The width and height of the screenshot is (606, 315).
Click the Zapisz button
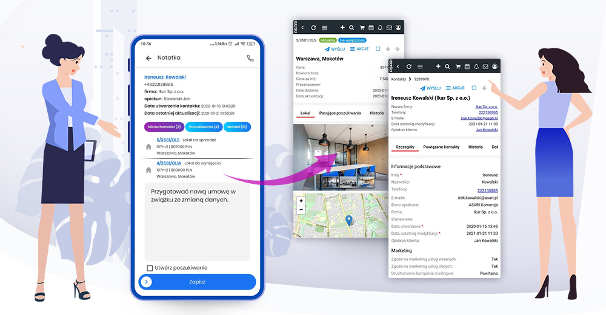197,282
